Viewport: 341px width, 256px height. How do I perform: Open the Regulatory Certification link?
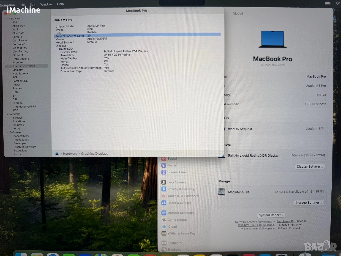click(x=291, y=221)
